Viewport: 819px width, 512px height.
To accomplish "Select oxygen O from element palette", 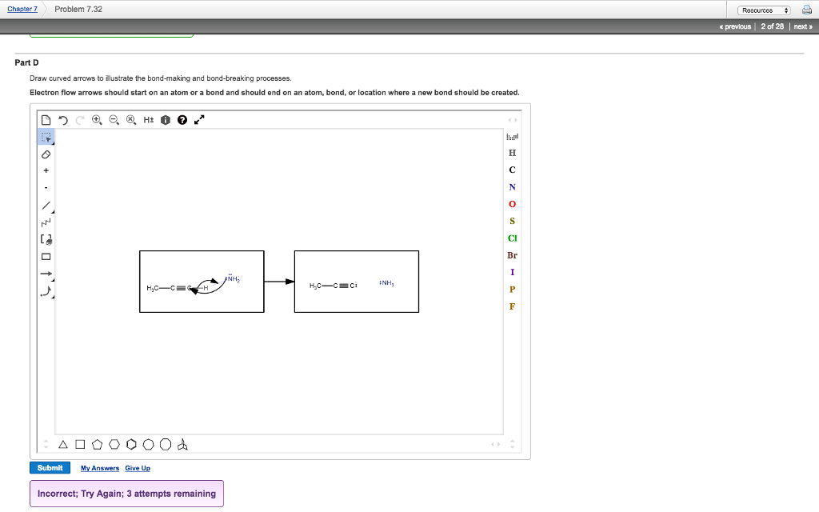I will (512, 204).
